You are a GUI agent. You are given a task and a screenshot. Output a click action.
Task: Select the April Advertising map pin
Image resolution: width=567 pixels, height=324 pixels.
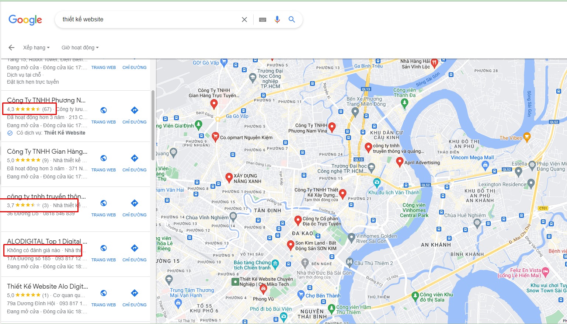[x=399, y=161]
